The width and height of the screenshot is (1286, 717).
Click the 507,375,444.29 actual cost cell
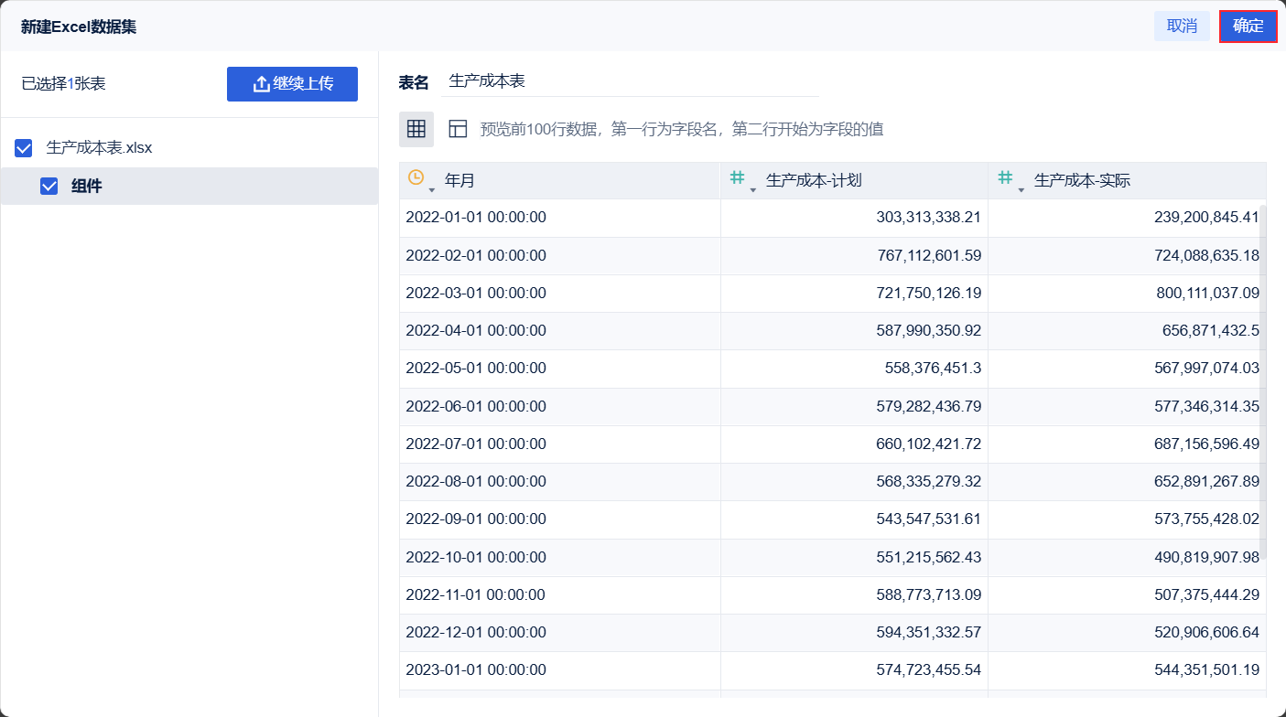(x=1128, y=595)
